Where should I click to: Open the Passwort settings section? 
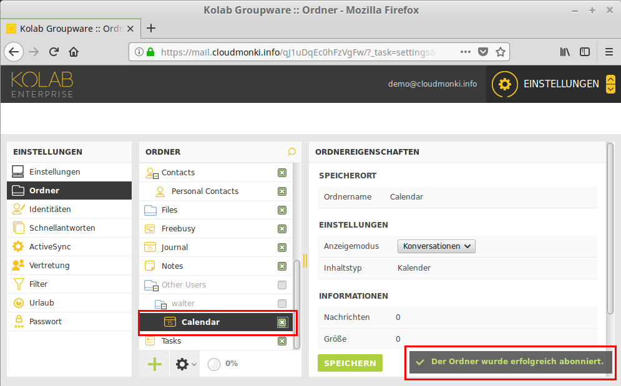tap(69, 322)
